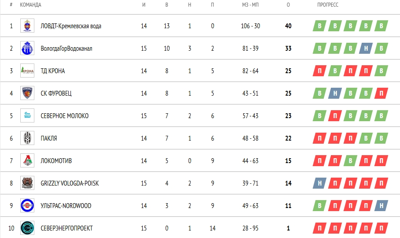Click the СЕВЕРЭНЕРГОПРОЕКТ team logo
The height and width of the screenshot is (238, 400).
click(27, 228)
